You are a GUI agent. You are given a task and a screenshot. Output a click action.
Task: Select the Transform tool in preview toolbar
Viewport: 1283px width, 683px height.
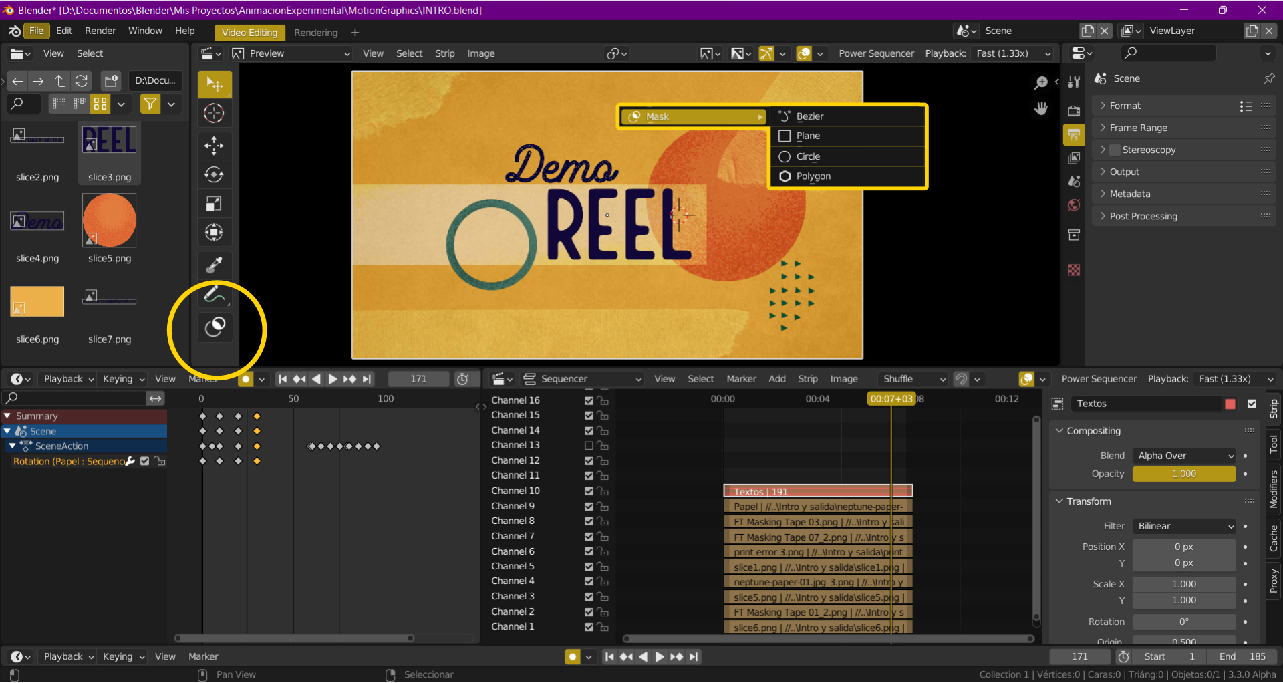click(214, 233)
